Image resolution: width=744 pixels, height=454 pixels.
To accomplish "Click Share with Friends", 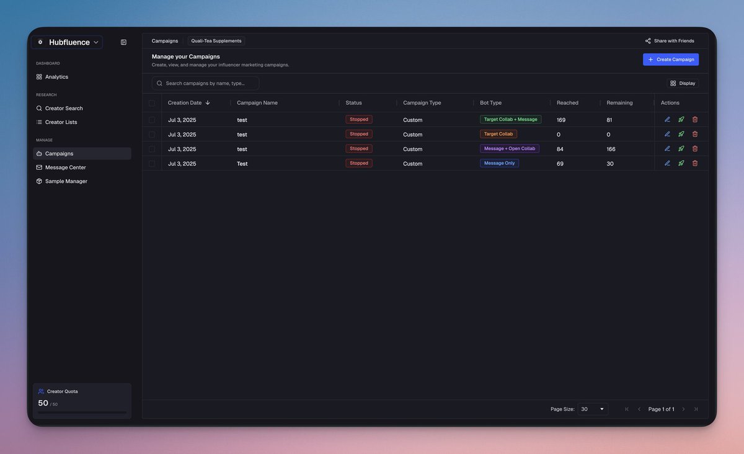I will [670, 41].
